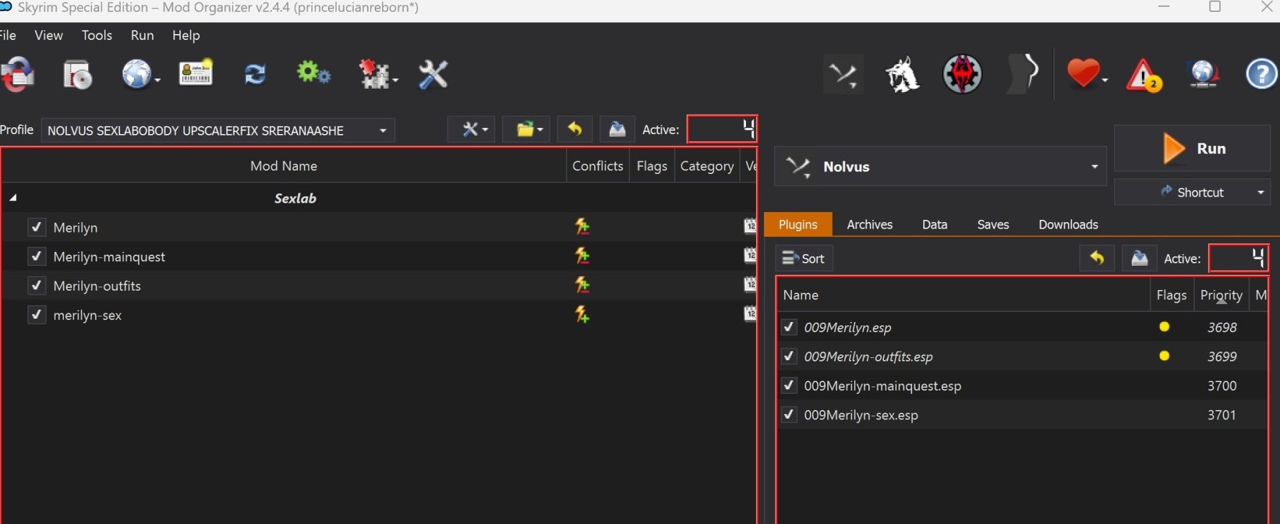Toggle the Merilyn-outfits mod checkbox
This screenshot has height=524, width=1280.
(x=37, y=286)
